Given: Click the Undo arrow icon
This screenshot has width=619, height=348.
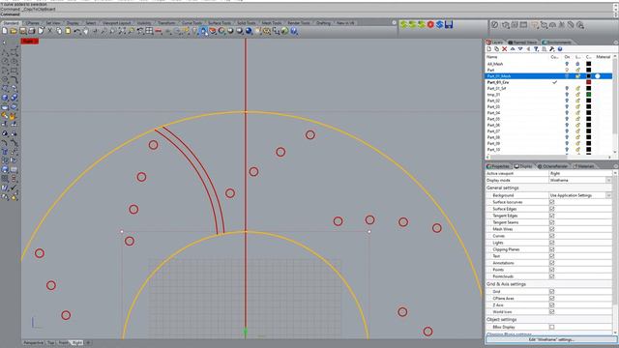Looking at the screenshot, I should [77, 31].
